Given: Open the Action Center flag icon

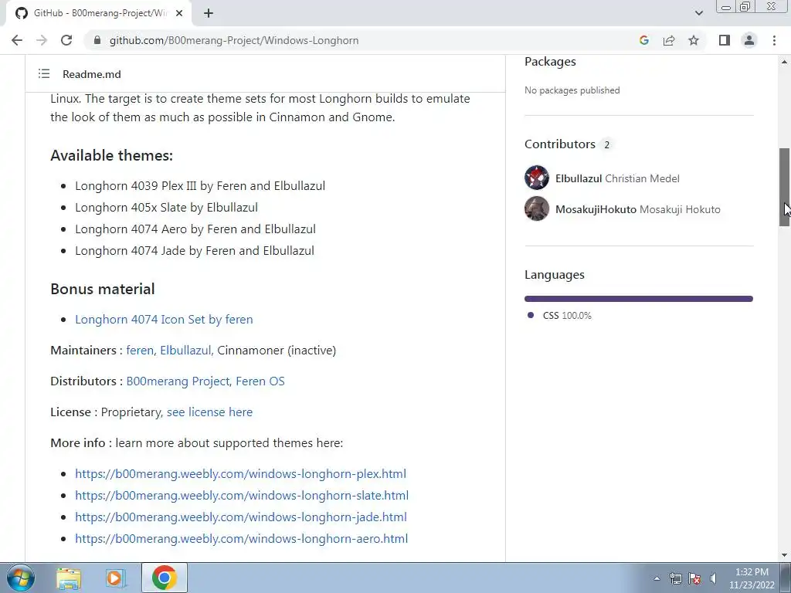Looking at the screenshot, I should [694, 578].
